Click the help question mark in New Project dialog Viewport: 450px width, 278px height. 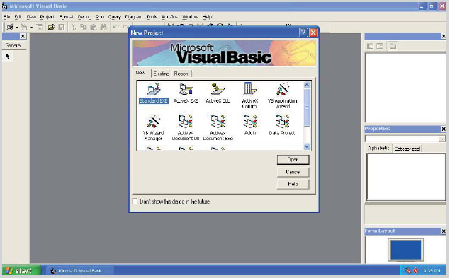[303, 33]
